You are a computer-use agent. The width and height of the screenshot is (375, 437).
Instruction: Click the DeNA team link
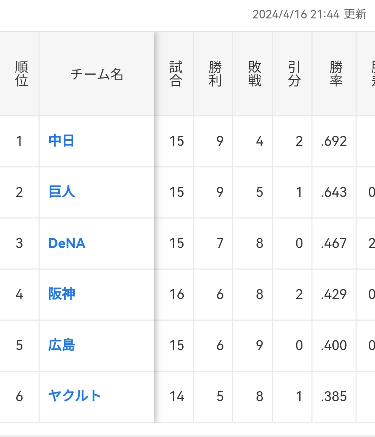click(x=67, y=243)
